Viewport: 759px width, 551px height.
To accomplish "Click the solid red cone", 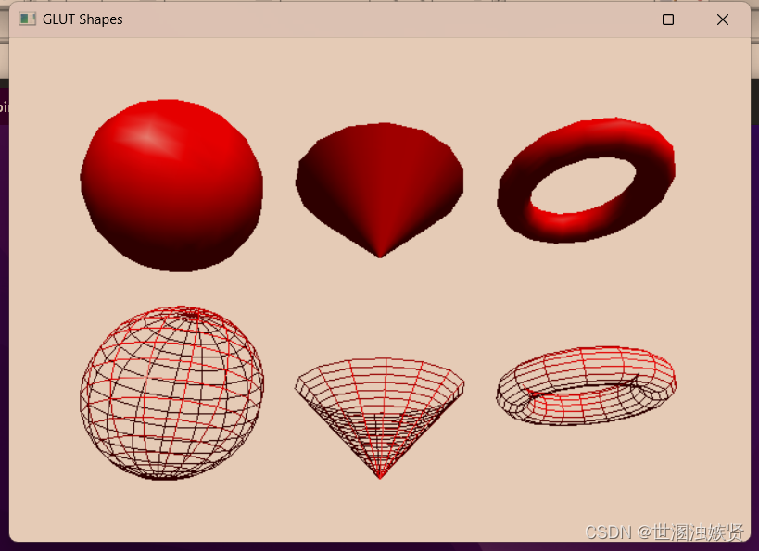I will [380, 190].
